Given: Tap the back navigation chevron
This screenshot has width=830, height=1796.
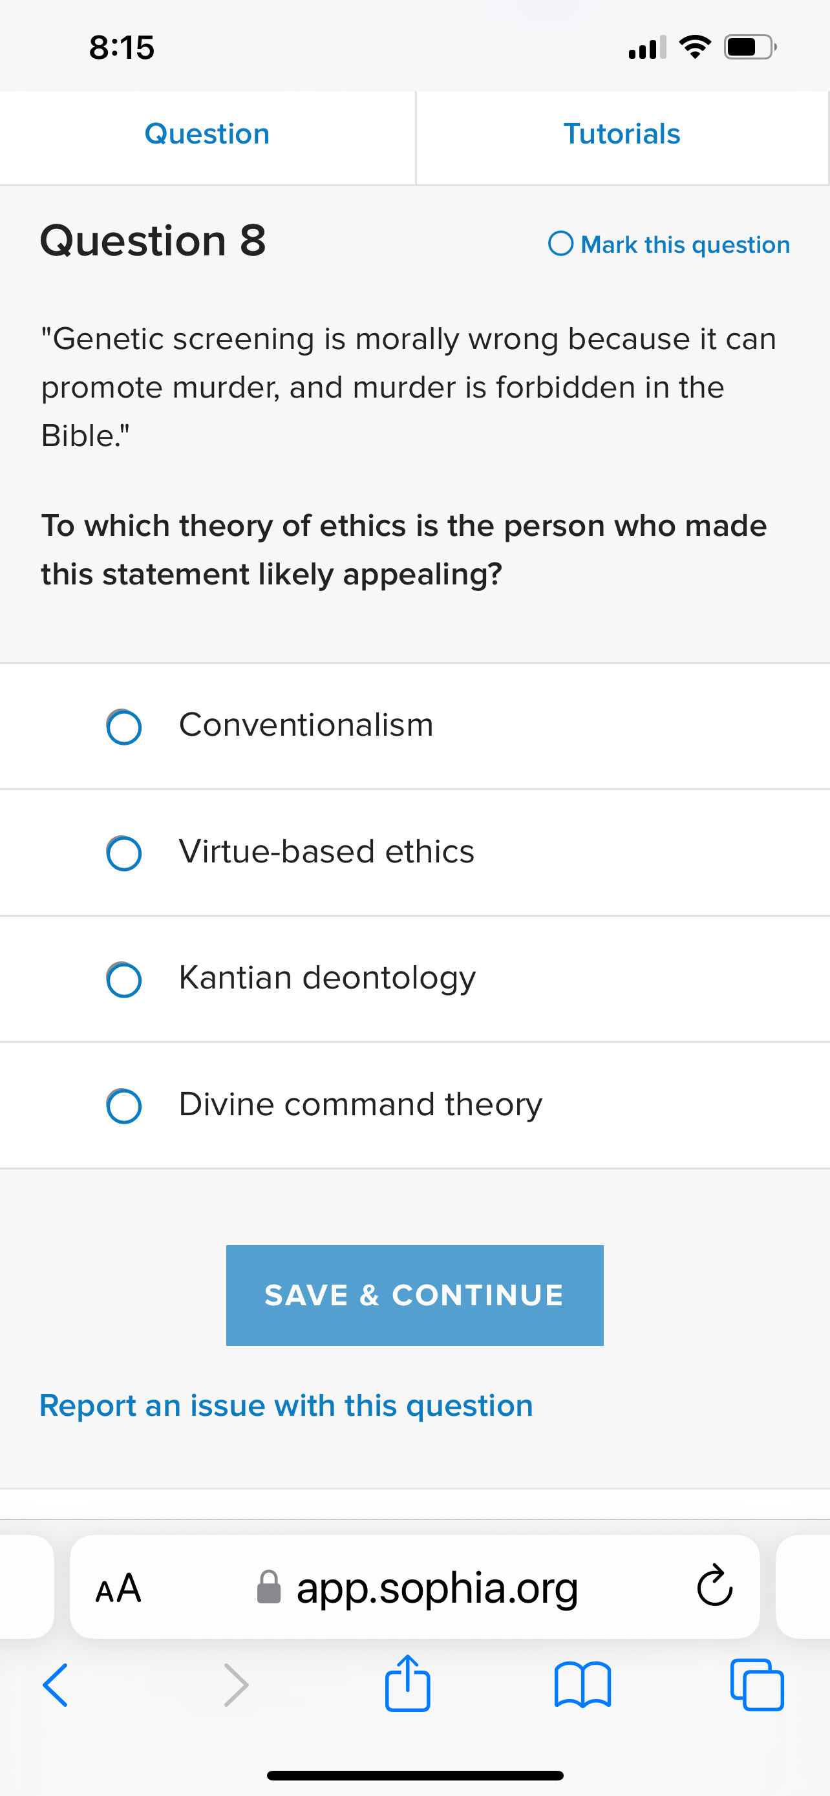Looking at the screenshot, I should (54, 1685).
